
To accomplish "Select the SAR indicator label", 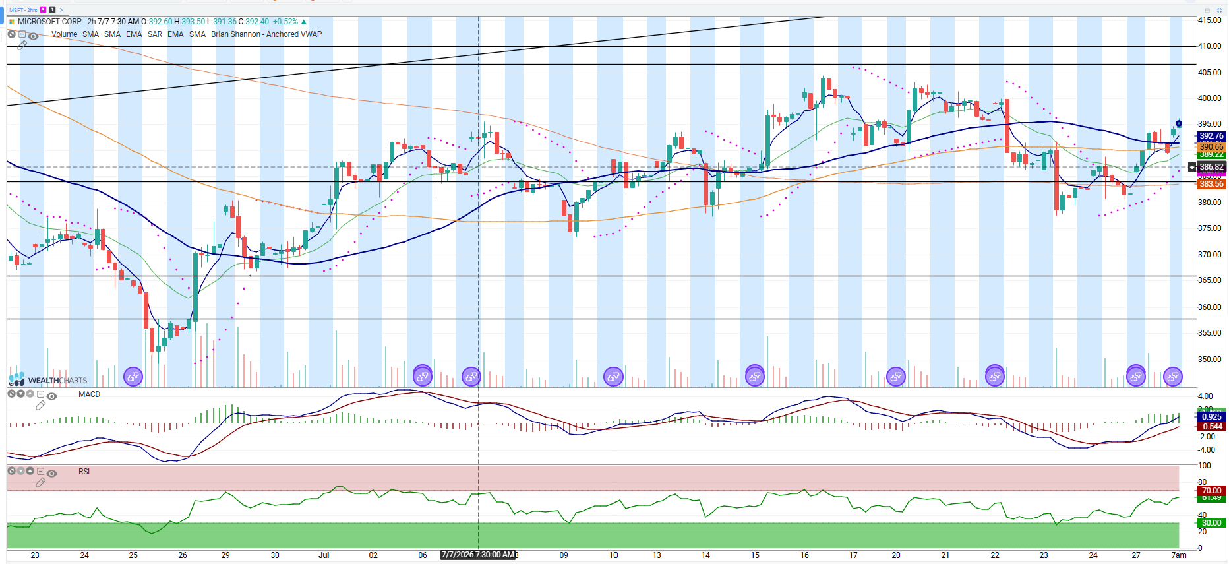I will click(155, 34).
